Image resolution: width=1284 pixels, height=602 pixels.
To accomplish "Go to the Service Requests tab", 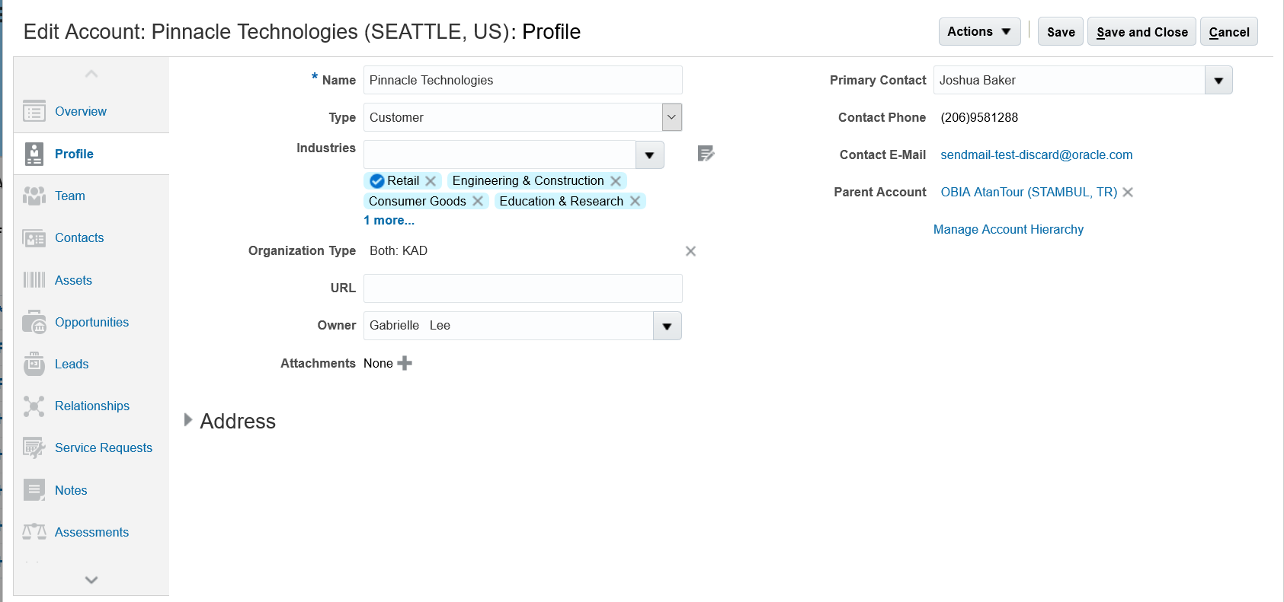I will 103,448.
